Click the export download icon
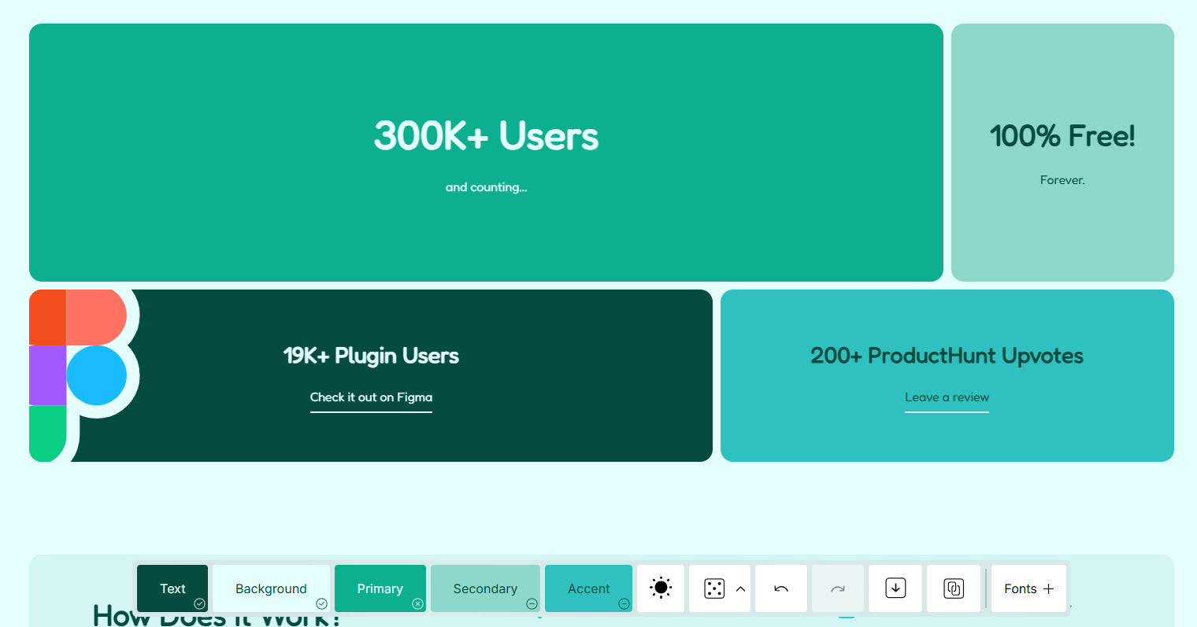 [895, 588]
